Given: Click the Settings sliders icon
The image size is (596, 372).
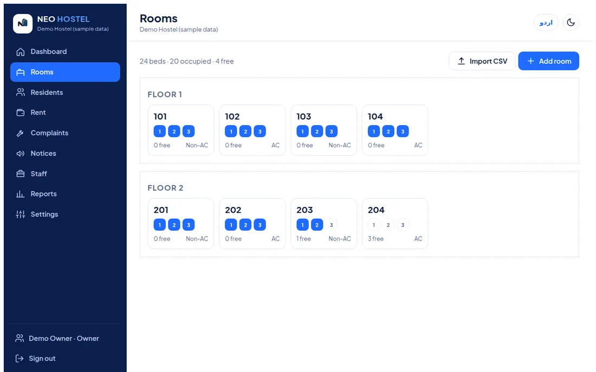Looking at the screenshot, I should 21,214.
